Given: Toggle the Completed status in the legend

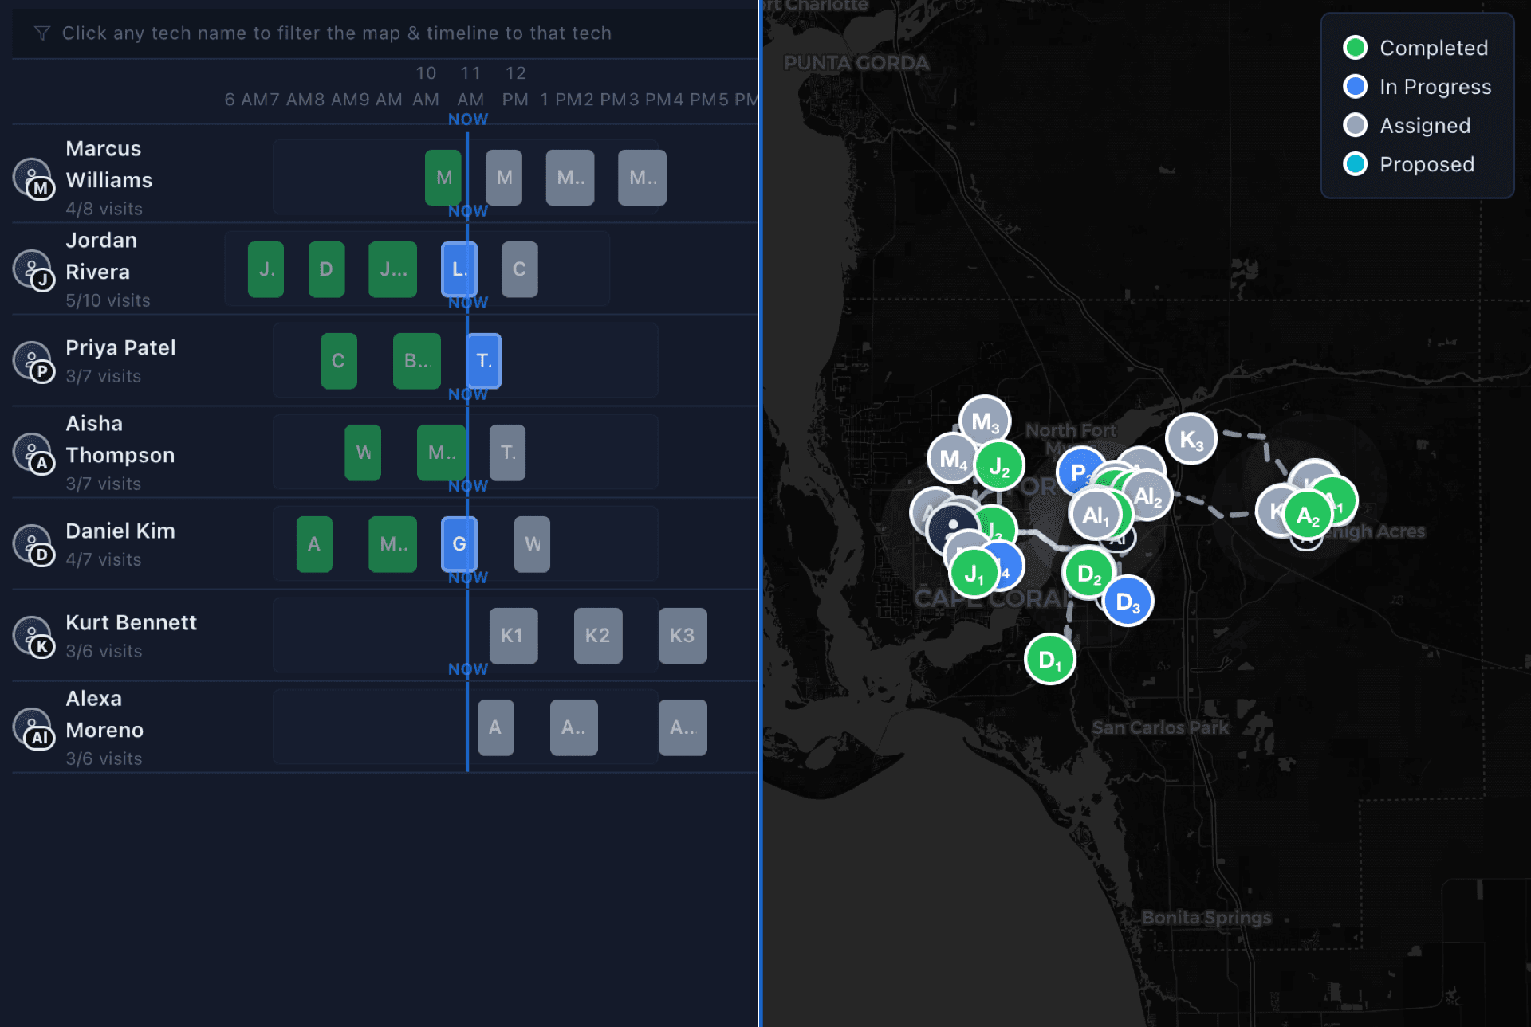Looking at the screenshot, I should click(1355, 47).
